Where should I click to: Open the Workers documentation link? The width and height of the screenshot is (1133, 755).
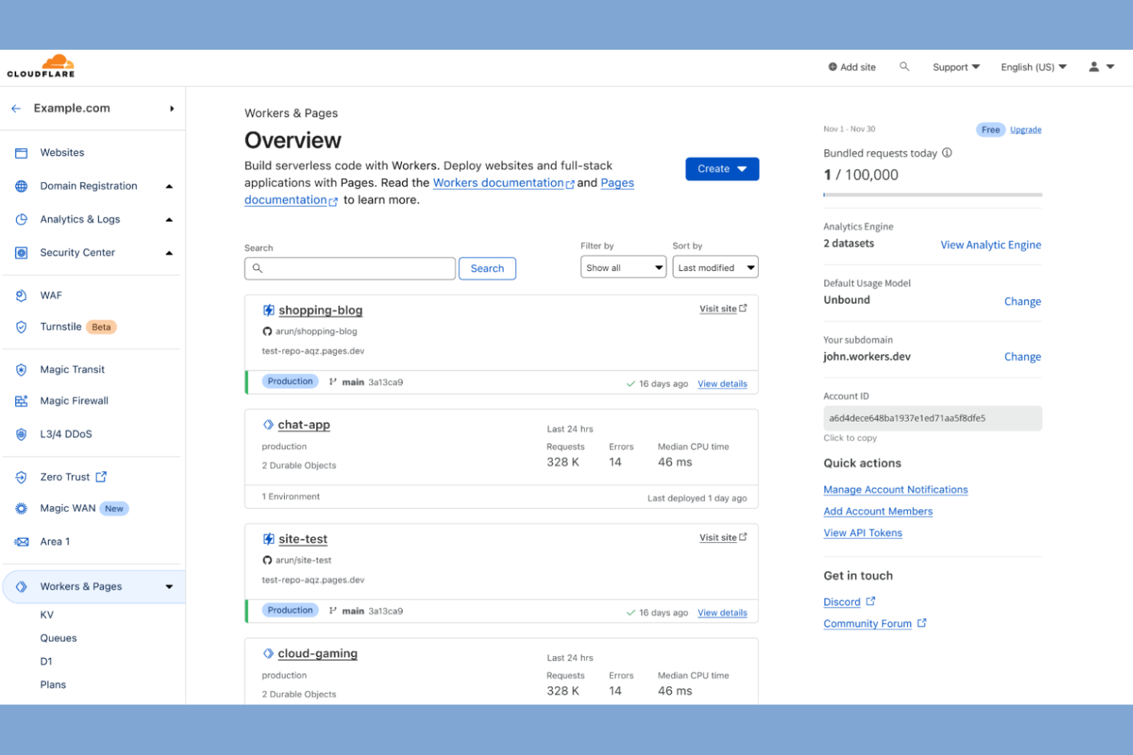point(498,182)
